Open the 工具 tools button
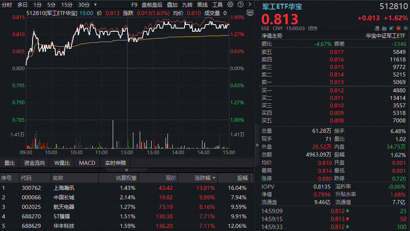Image resolution: width=410 pixels, height=231 pixels. (x=218, y=5)
